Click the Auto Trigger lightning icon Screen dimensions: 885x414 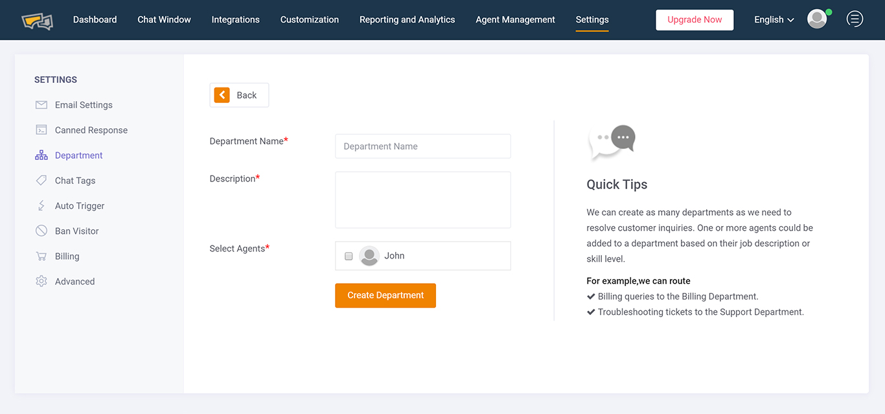click(x=41, y=206)
